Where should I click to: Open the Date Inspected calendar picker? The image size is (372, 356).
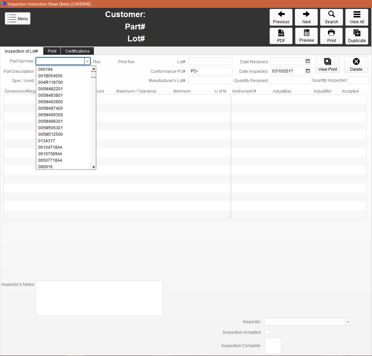(308, 71)
